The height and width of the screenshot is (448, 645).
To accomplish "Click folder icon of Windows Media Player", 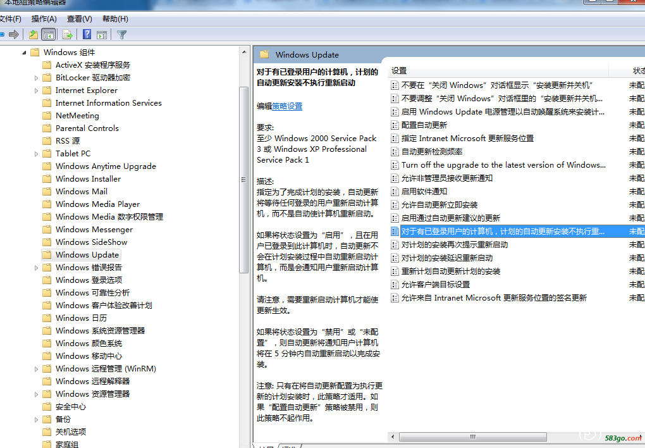I will (47, 204).
